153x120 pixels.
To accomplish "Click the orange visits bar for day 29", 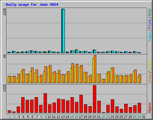I will (x=135, y=76).
